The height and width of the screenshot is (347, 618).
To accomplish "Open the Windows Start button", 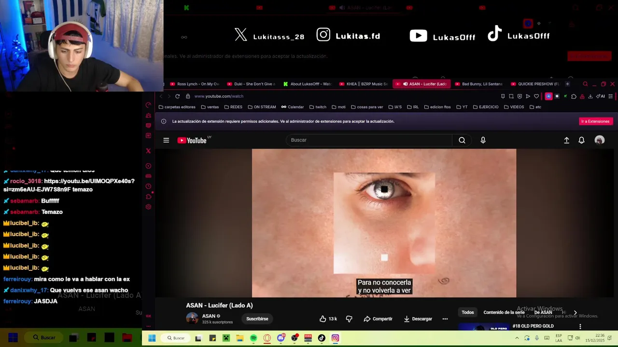I will pyautogui.click(x=152, y=338).
